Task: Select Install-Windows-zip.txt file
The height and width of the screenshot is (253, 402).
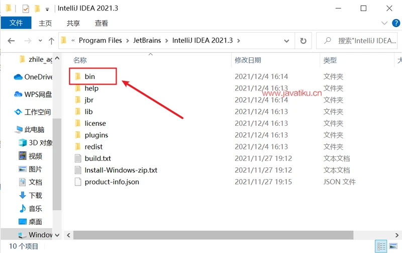Action: [x=121, y=170]
